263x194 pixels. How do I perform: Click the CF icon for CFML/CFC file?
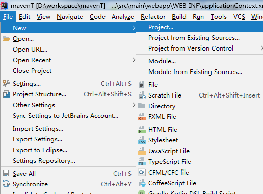coord(142,173)
